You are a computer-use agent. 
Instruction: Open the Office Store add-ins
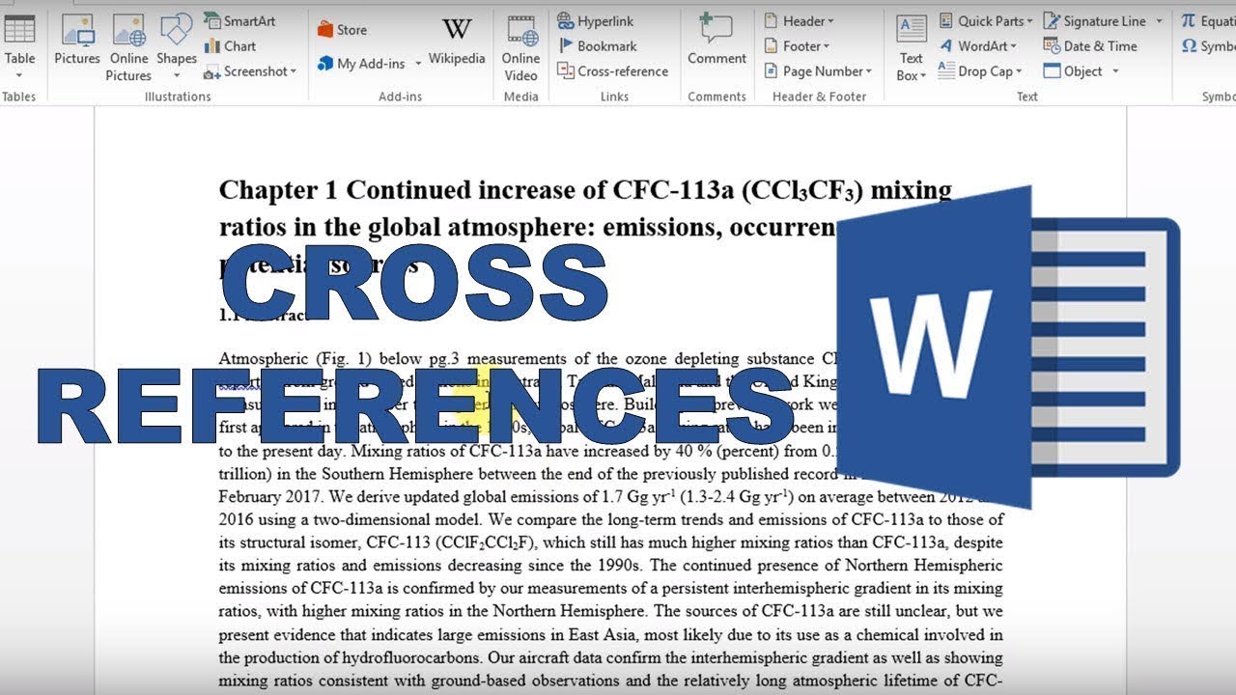(x=342, y=30)
